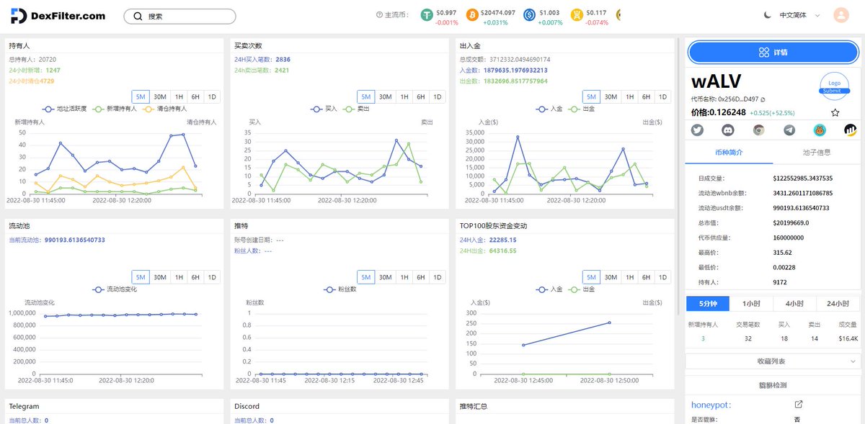Toggle 地址活跃度 legend in 持有人 chart
The image size is (865, 424).
65,109
